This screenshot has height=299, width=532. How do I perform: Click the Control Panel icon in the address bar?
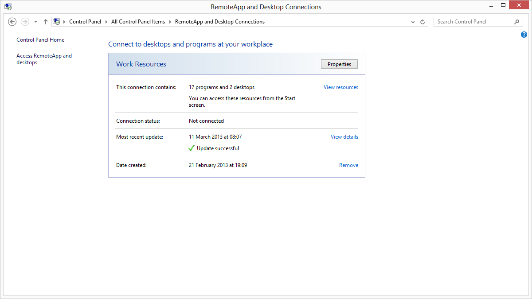(56, 22)
